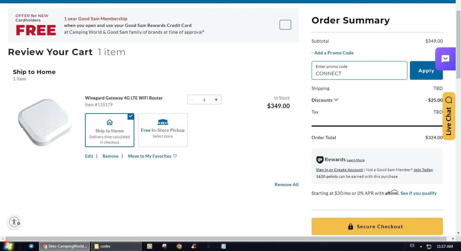Image resolution: width=461 pixels, height=251 pixels.
Task: Click the scroll right arrow of the horizontal scrollbar
Action: point(453,238)
